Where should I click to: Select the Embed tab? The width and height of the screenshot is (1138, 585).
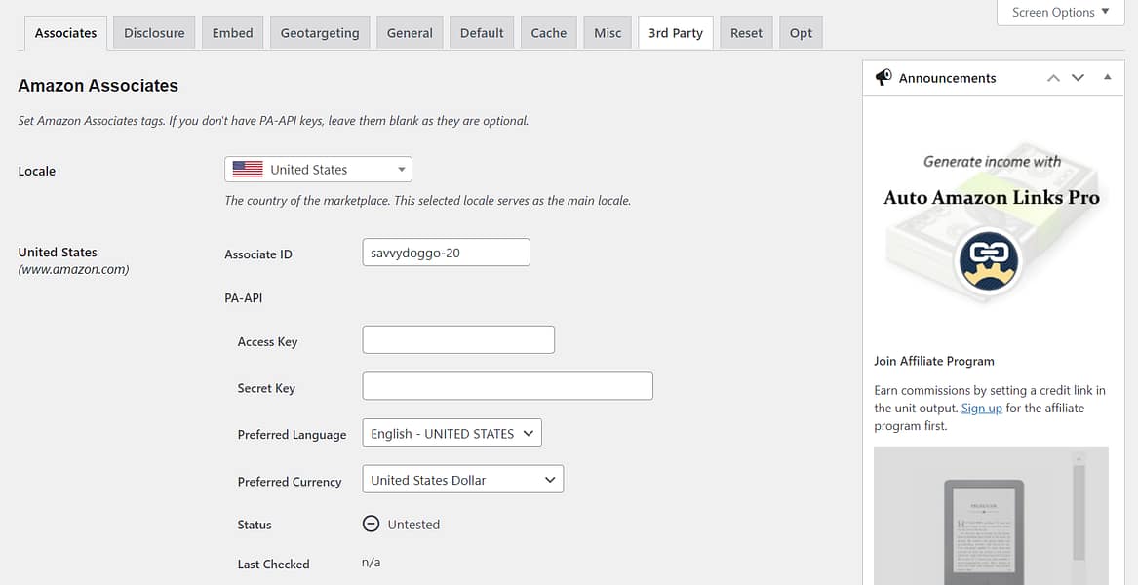coord(232,32)
